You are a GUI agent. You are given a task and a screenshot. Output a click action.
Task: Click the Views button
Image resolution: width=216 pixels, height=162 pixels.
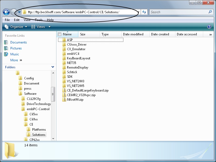(38, 27)
